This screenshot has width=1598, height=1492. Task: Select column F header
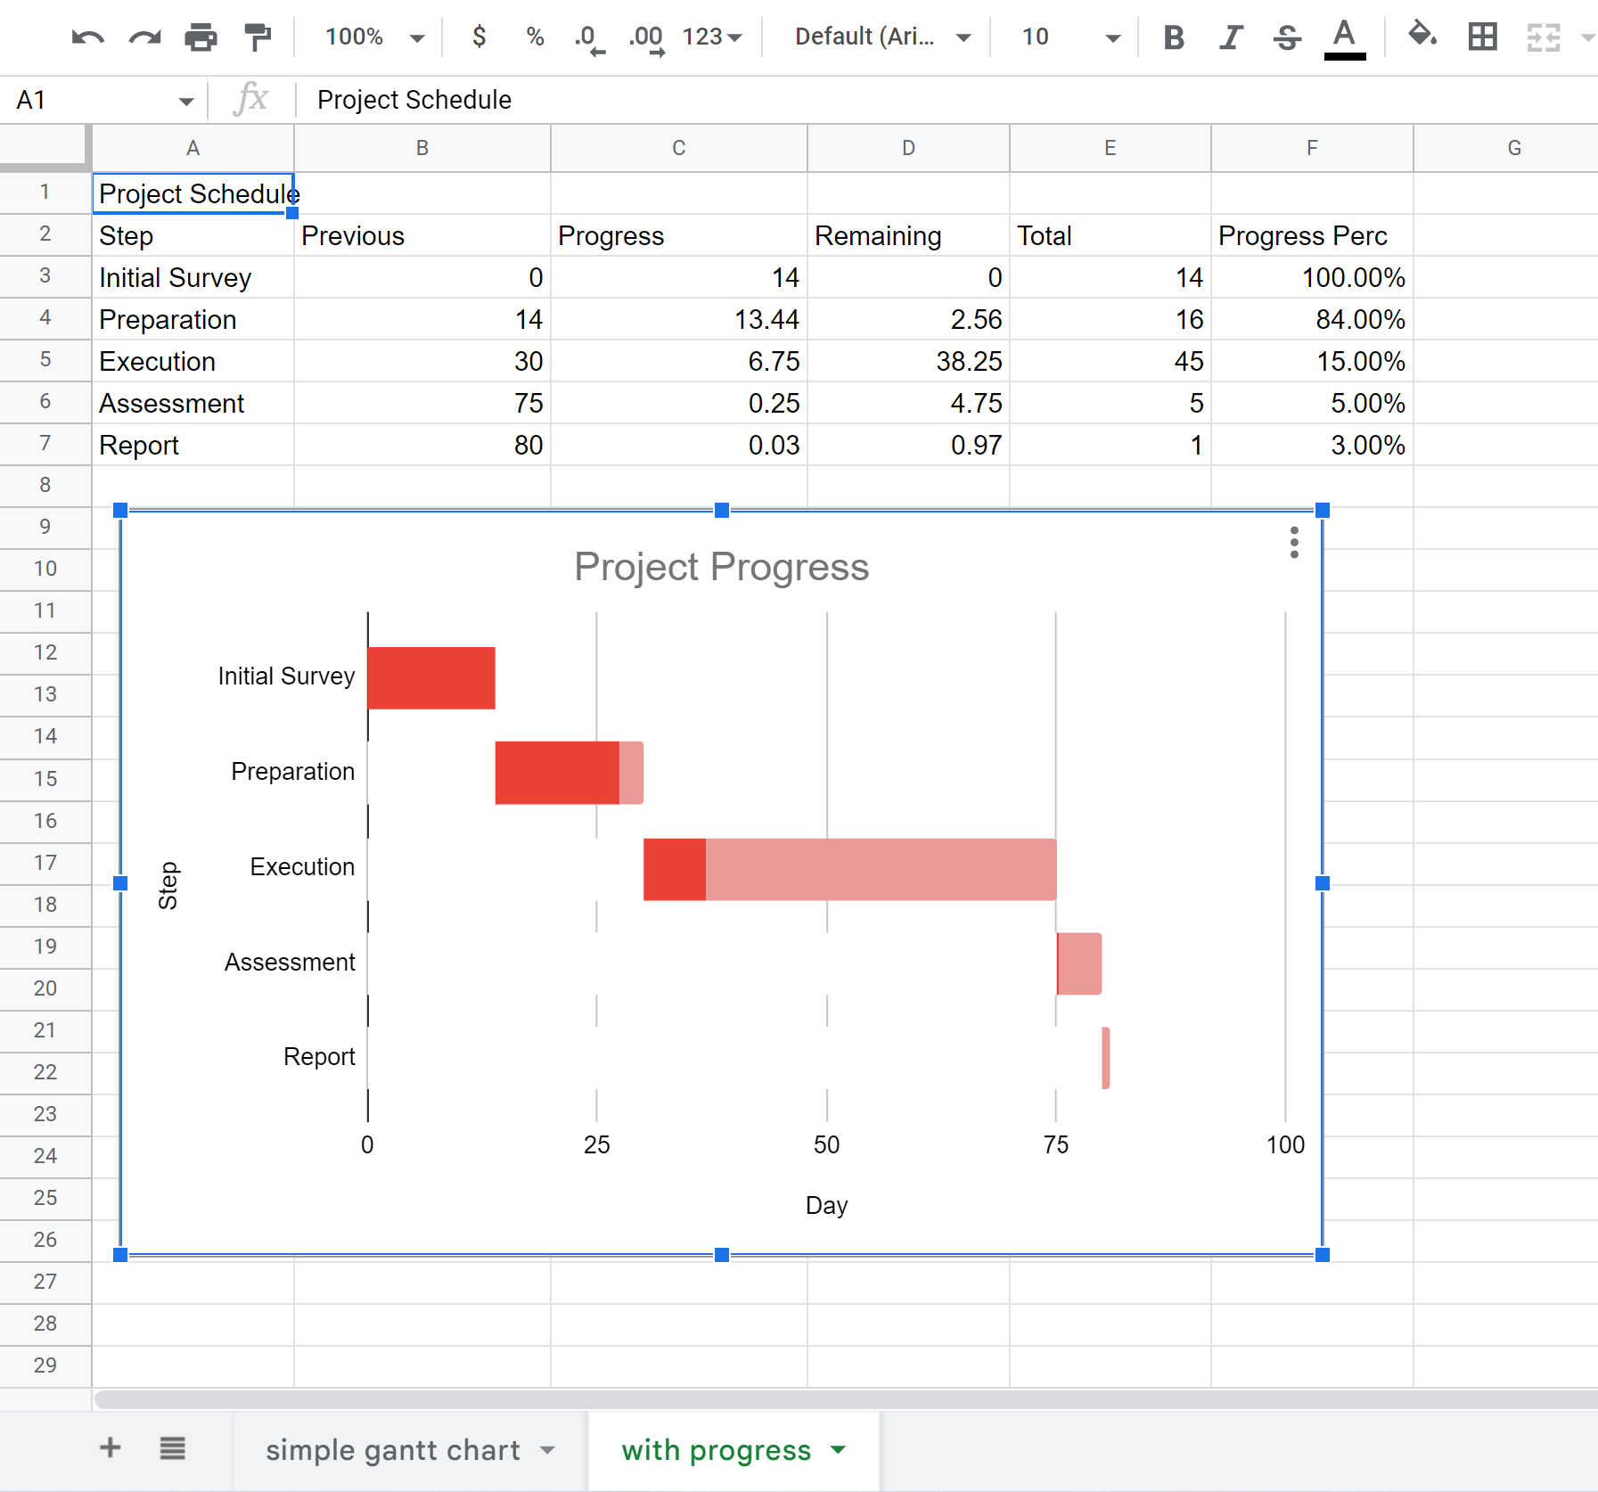click(x=1312, y=148)
